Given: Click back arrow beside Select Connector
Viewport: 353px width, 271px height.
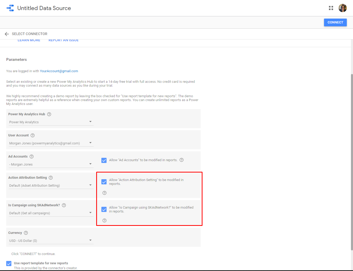Looking at the screenshot, I should coord(7,34).
